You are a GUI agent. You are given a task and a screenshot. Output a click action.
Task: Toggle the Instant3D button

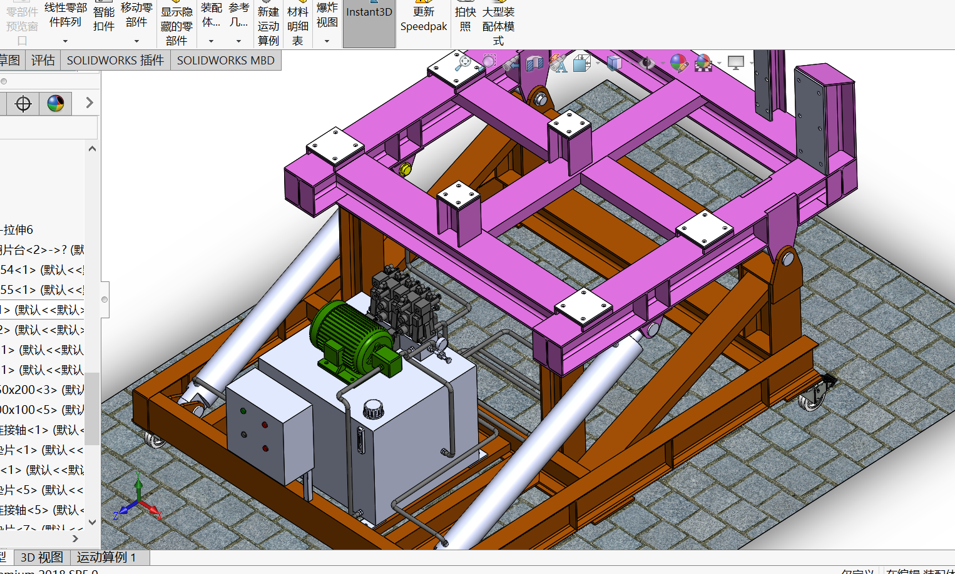click(369, 24)
